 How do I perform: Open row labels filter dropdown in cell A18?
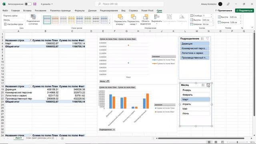[30, 86]
